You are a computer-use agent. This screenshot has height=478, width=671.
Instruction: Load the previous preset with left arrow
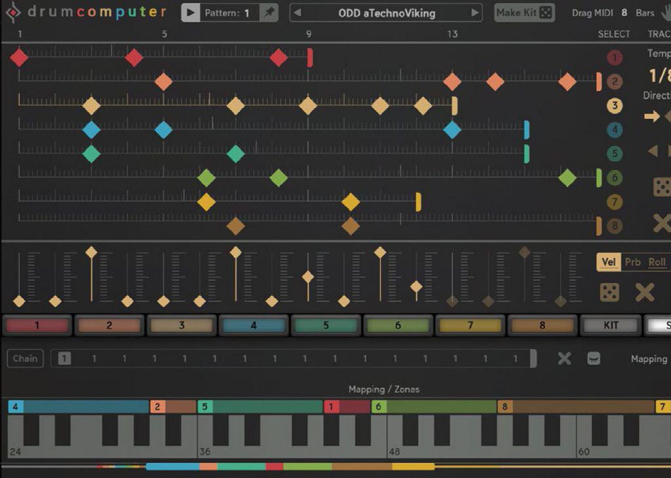pyautogui.click(x=297, y=13)
